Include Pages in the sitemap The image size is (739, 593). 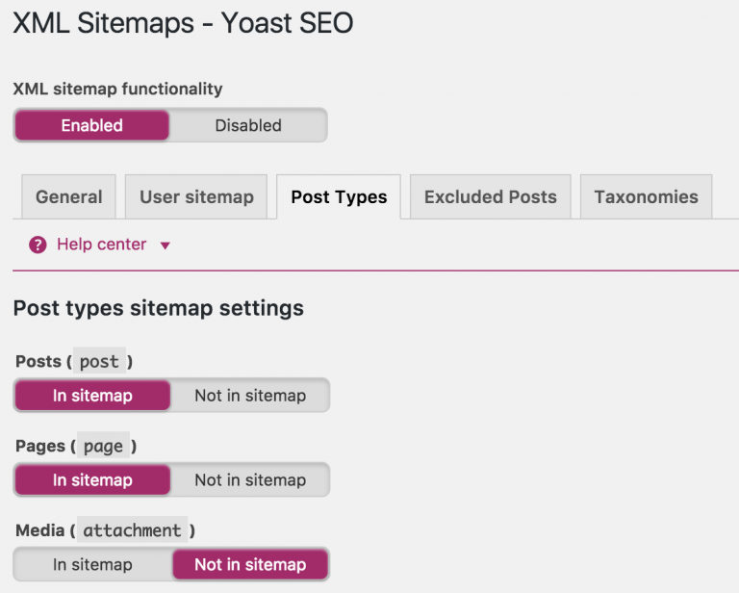(x=92, y=480)
